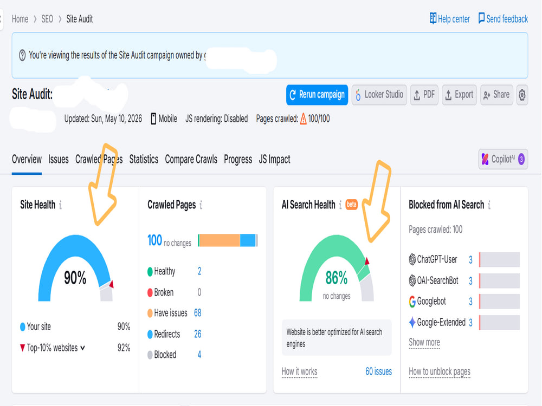542x406 pixels.
Task: Open the JS Impact tab
Action: (x=274, y=160)
